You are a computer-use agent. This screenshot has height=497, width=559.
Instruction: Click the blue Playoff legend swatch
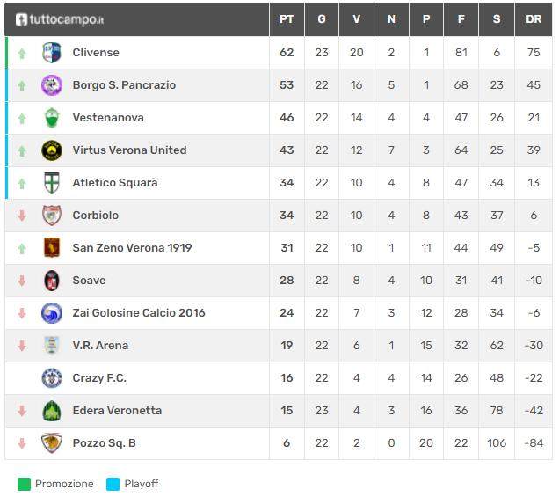(113, 484)
